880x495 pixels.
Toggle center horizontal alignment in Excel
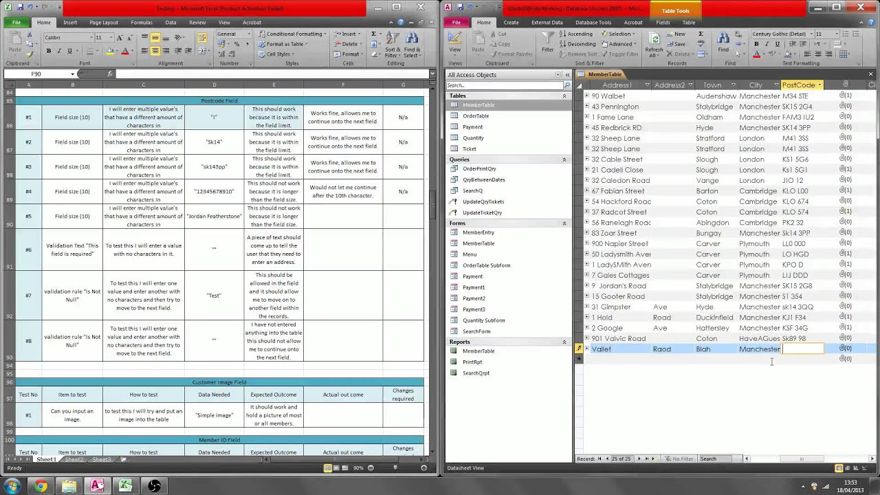155,51
